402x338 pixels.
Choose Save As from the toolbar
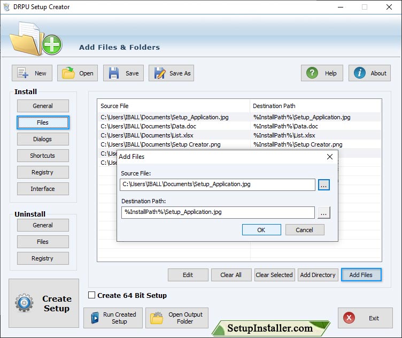click(171, 73)
